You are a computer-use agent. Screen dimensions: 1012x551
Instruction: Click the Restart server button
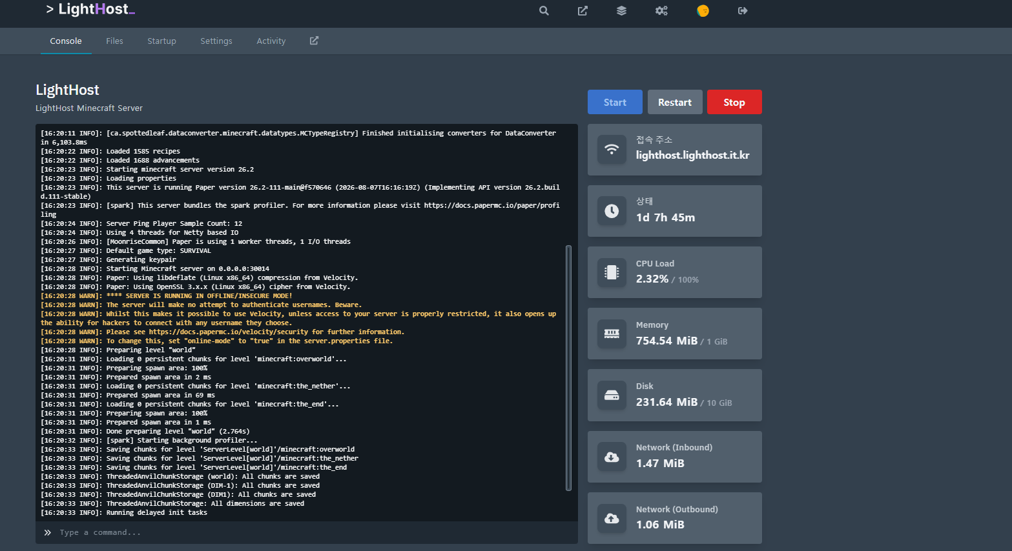tap(675, 102)
